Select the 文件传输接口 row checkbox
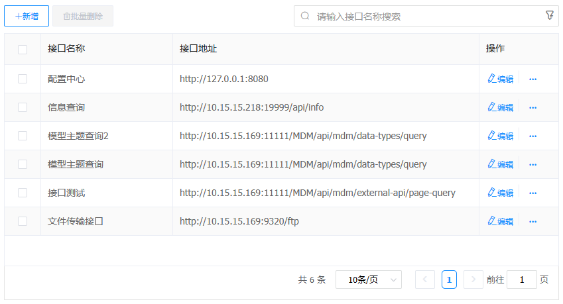Viewport: 563px width, 304px height. click(x=23, y=221)
